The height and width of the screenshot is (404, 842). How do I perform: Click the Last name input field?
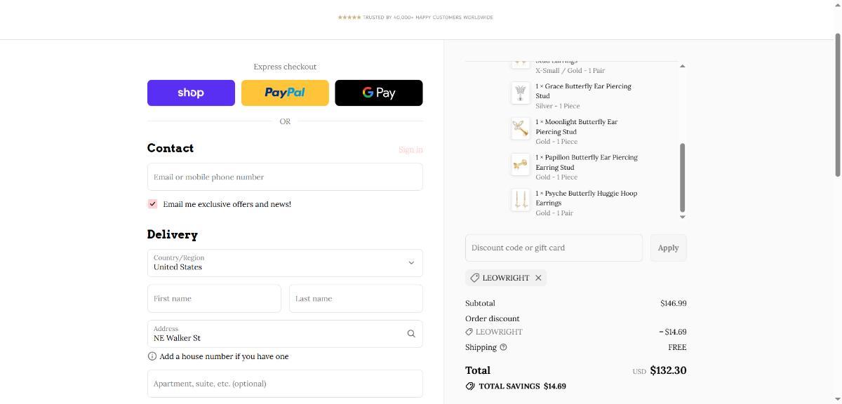pos(356,299)
